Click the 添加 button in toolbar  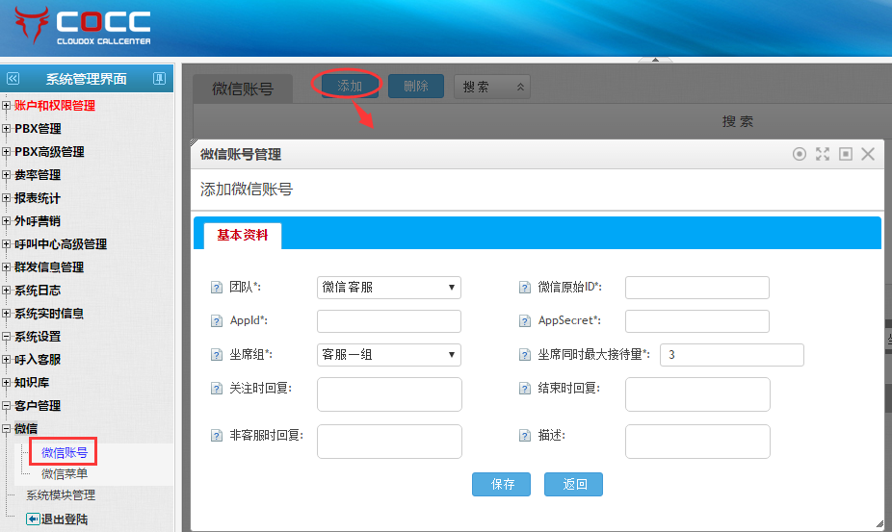[x=349, y=86]
